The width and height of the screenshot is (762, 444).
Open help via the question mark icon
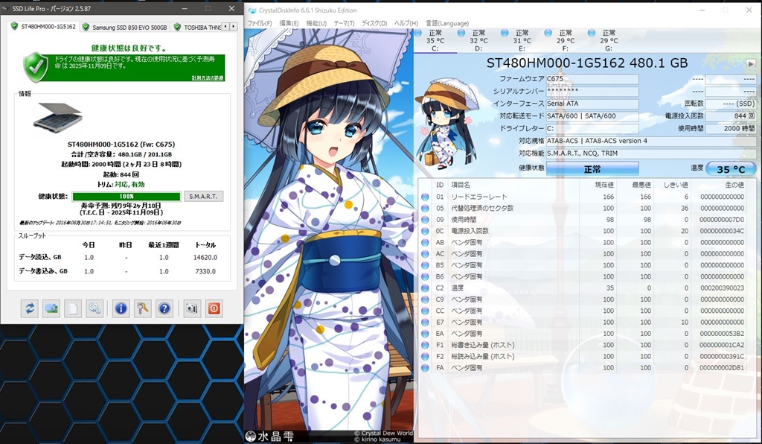click(x=164, y=308)
